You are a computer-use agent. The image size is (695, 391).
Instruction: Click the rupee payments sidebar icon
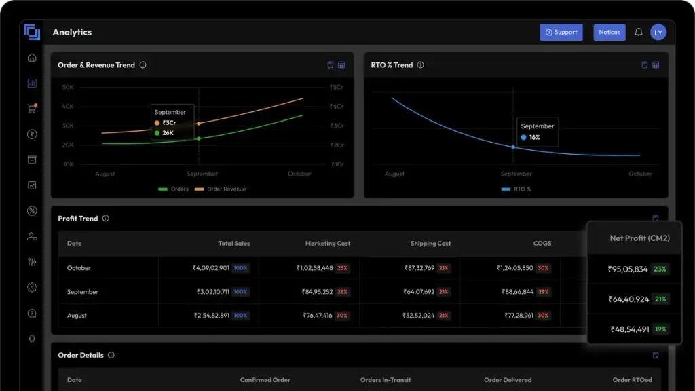(x=32, y=134)
